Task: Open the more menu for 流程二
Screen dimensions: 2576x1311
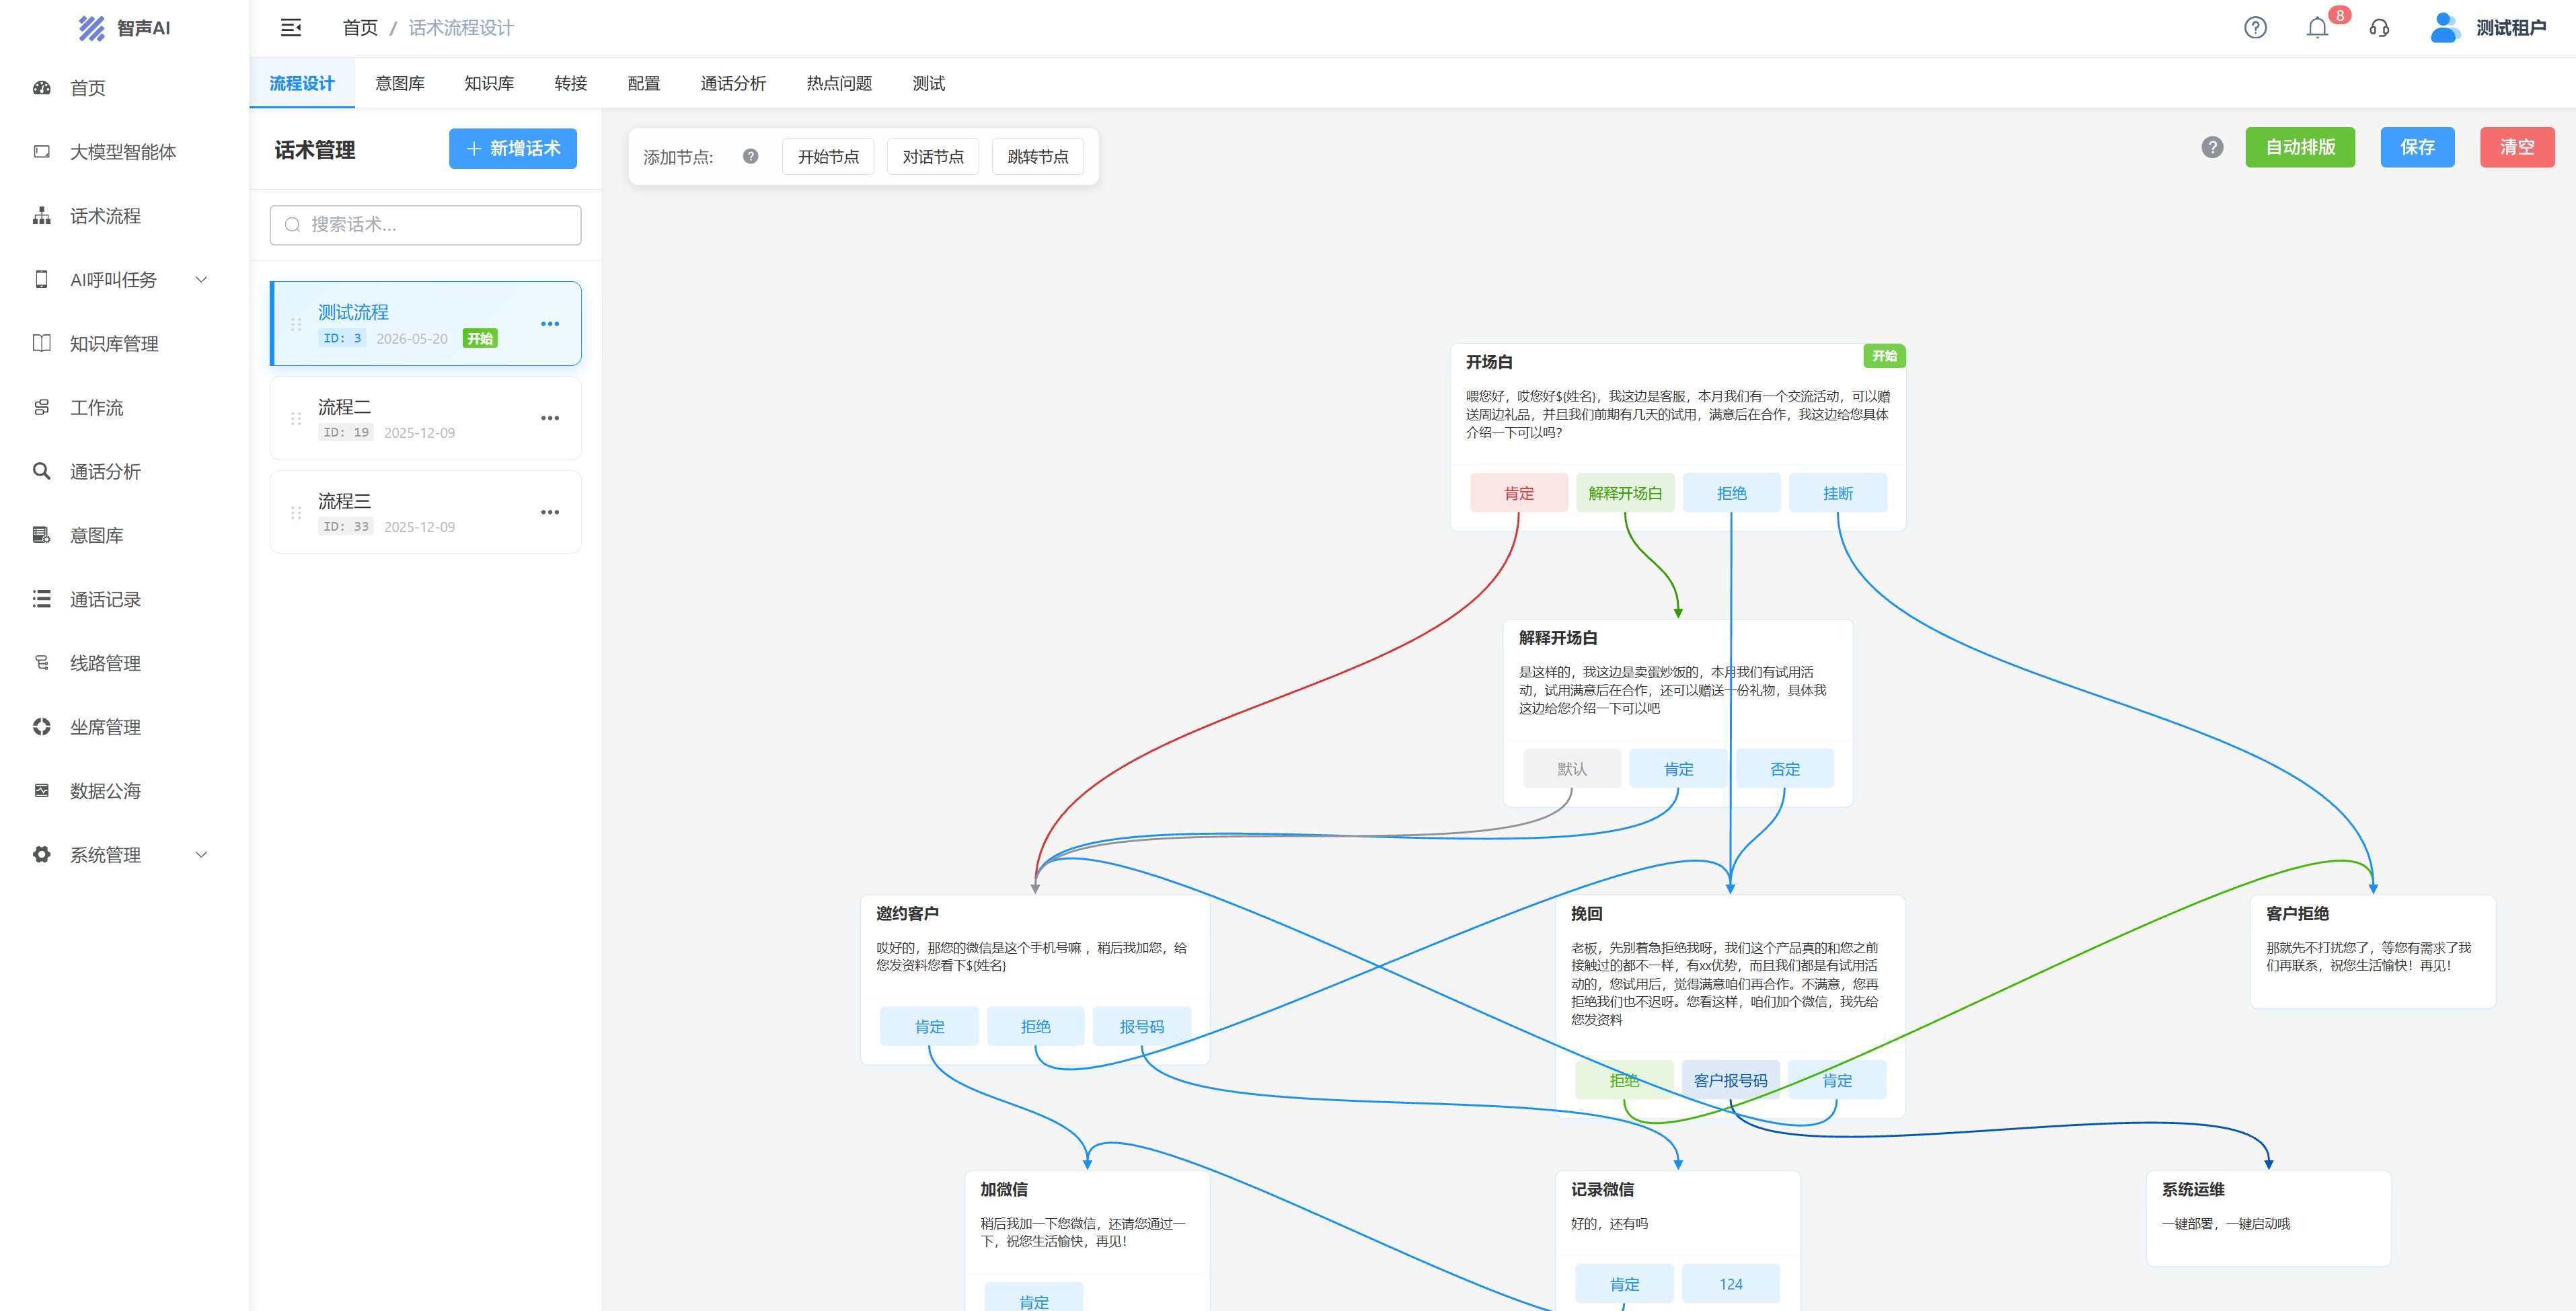Action: (550, 418)
